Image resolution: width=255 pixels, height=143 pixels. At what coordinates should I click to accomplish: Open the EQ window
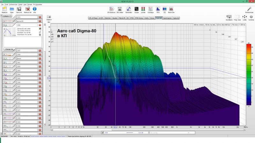(164, 10)
